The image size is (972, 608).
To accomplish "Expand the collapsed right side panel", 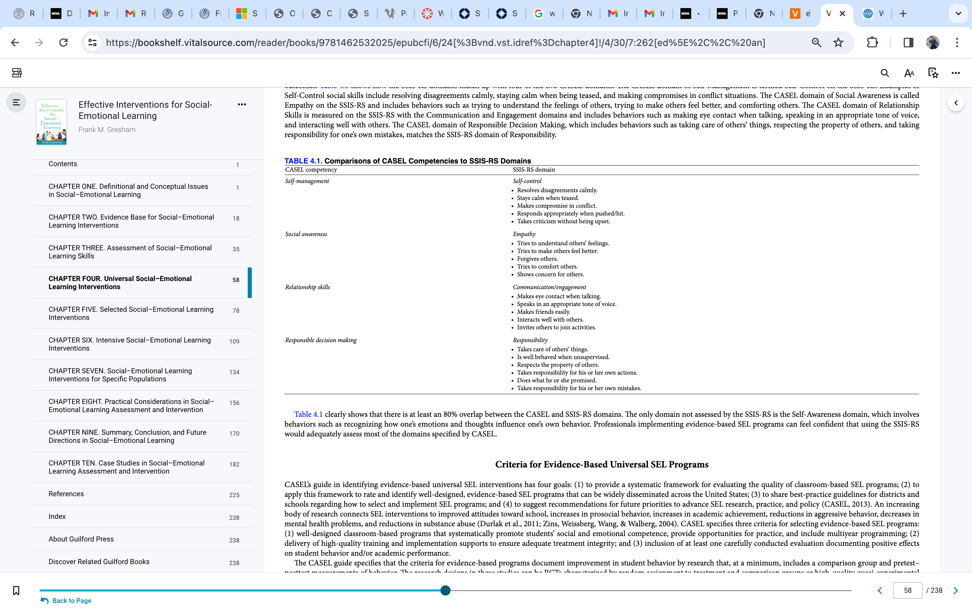I will point(955,103).
